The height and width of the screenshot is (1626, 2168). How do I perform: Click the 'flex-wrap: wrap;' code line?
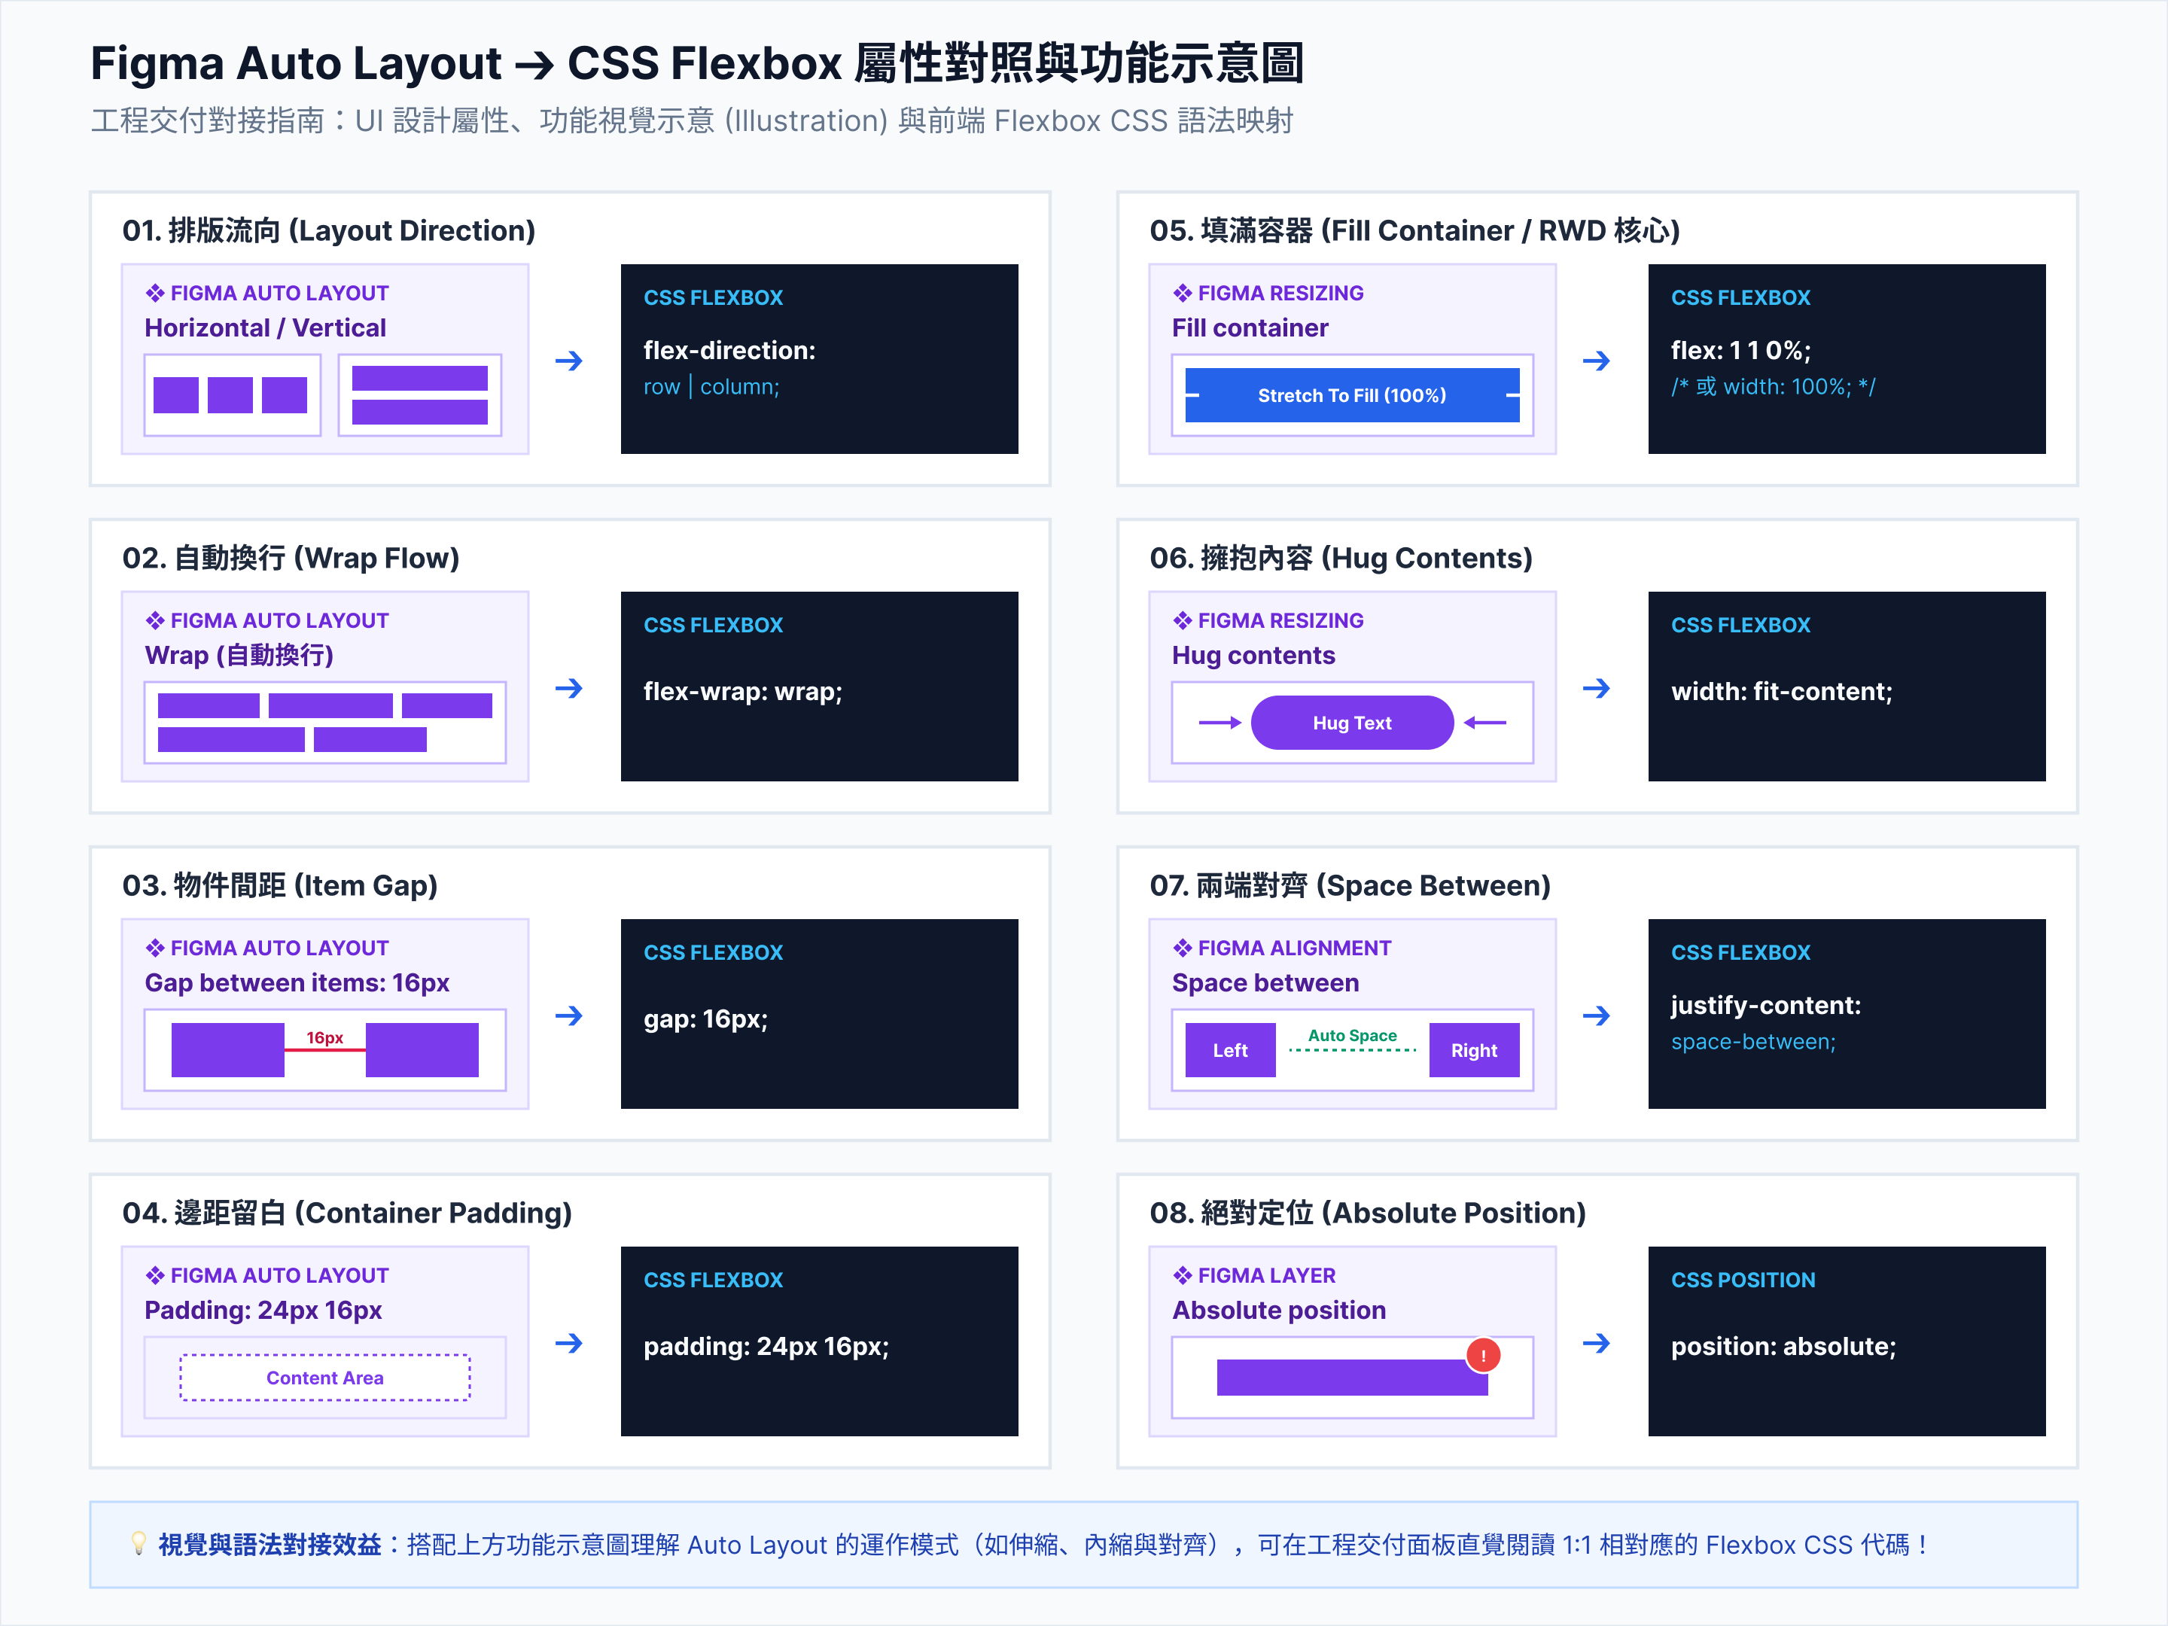click(743, 691)
